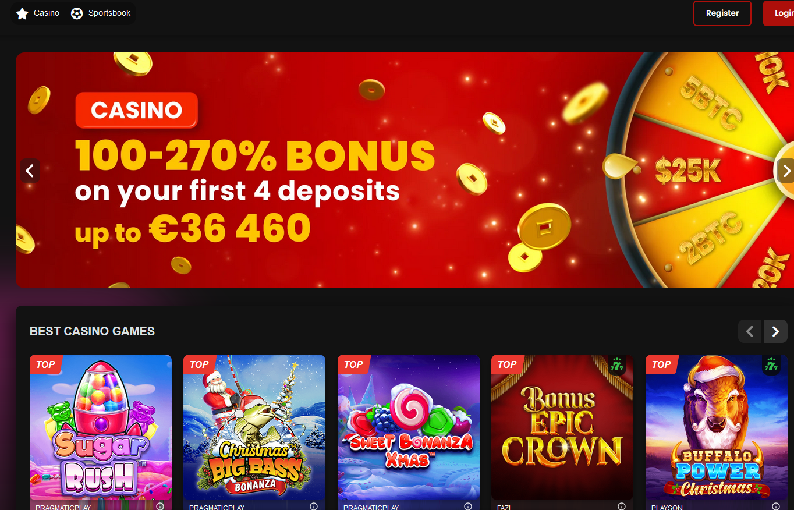Switch to the Sportsbook tab
The image size is (794, 510).
coord(101,13)
